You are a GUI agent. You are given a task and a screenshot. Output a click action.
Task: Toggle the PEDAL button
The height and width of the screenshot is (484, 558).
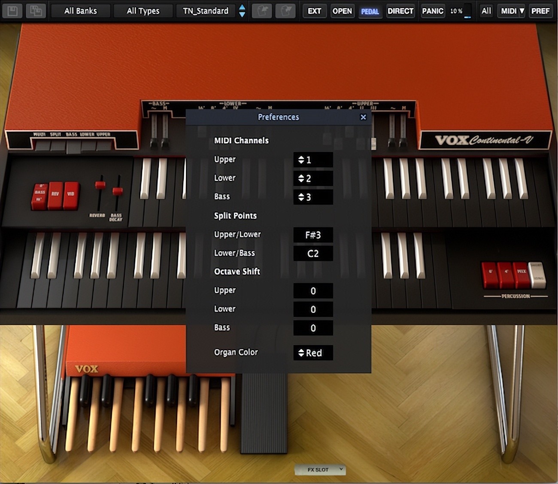pyautogui.click(x=370, y=11)
